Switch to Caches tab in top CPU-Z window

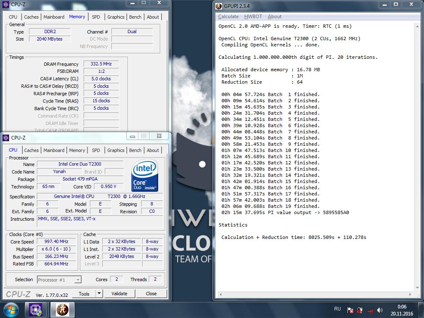(31, 17)
